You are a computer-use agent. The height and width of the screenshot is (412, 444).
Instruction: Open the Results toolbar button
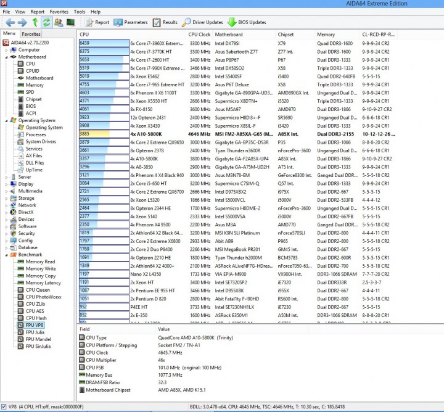coord(165,22)
